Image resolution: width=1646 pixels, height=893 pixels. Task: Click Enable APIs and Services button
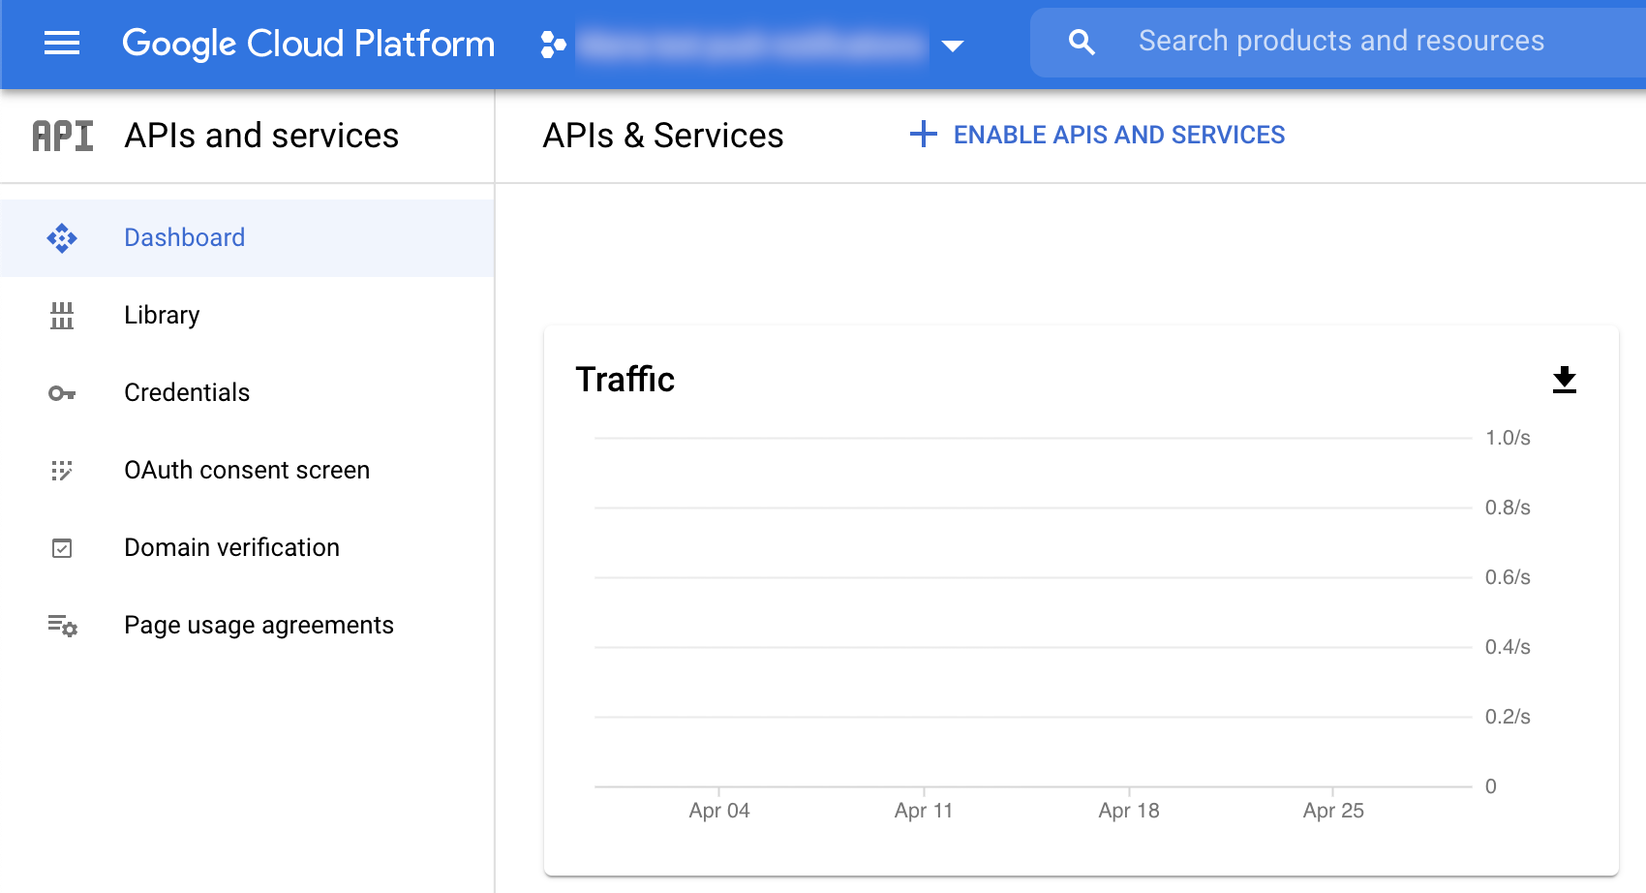1098,135
